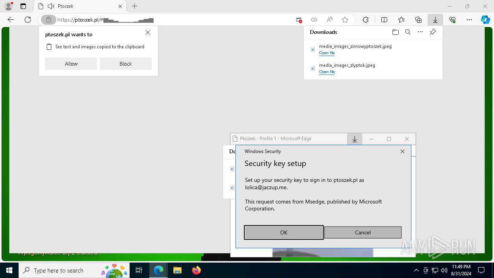
Task: Refresh the ptoszek.pl page
Action: [x=28, y=20]
